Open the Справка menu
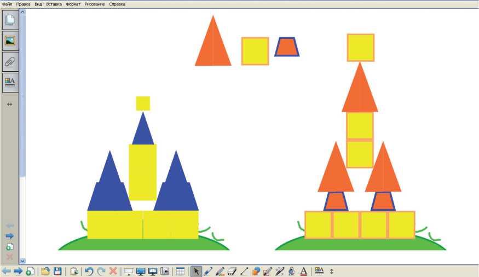The height and width of the screenshot is (277, 479). click(117, 4)
